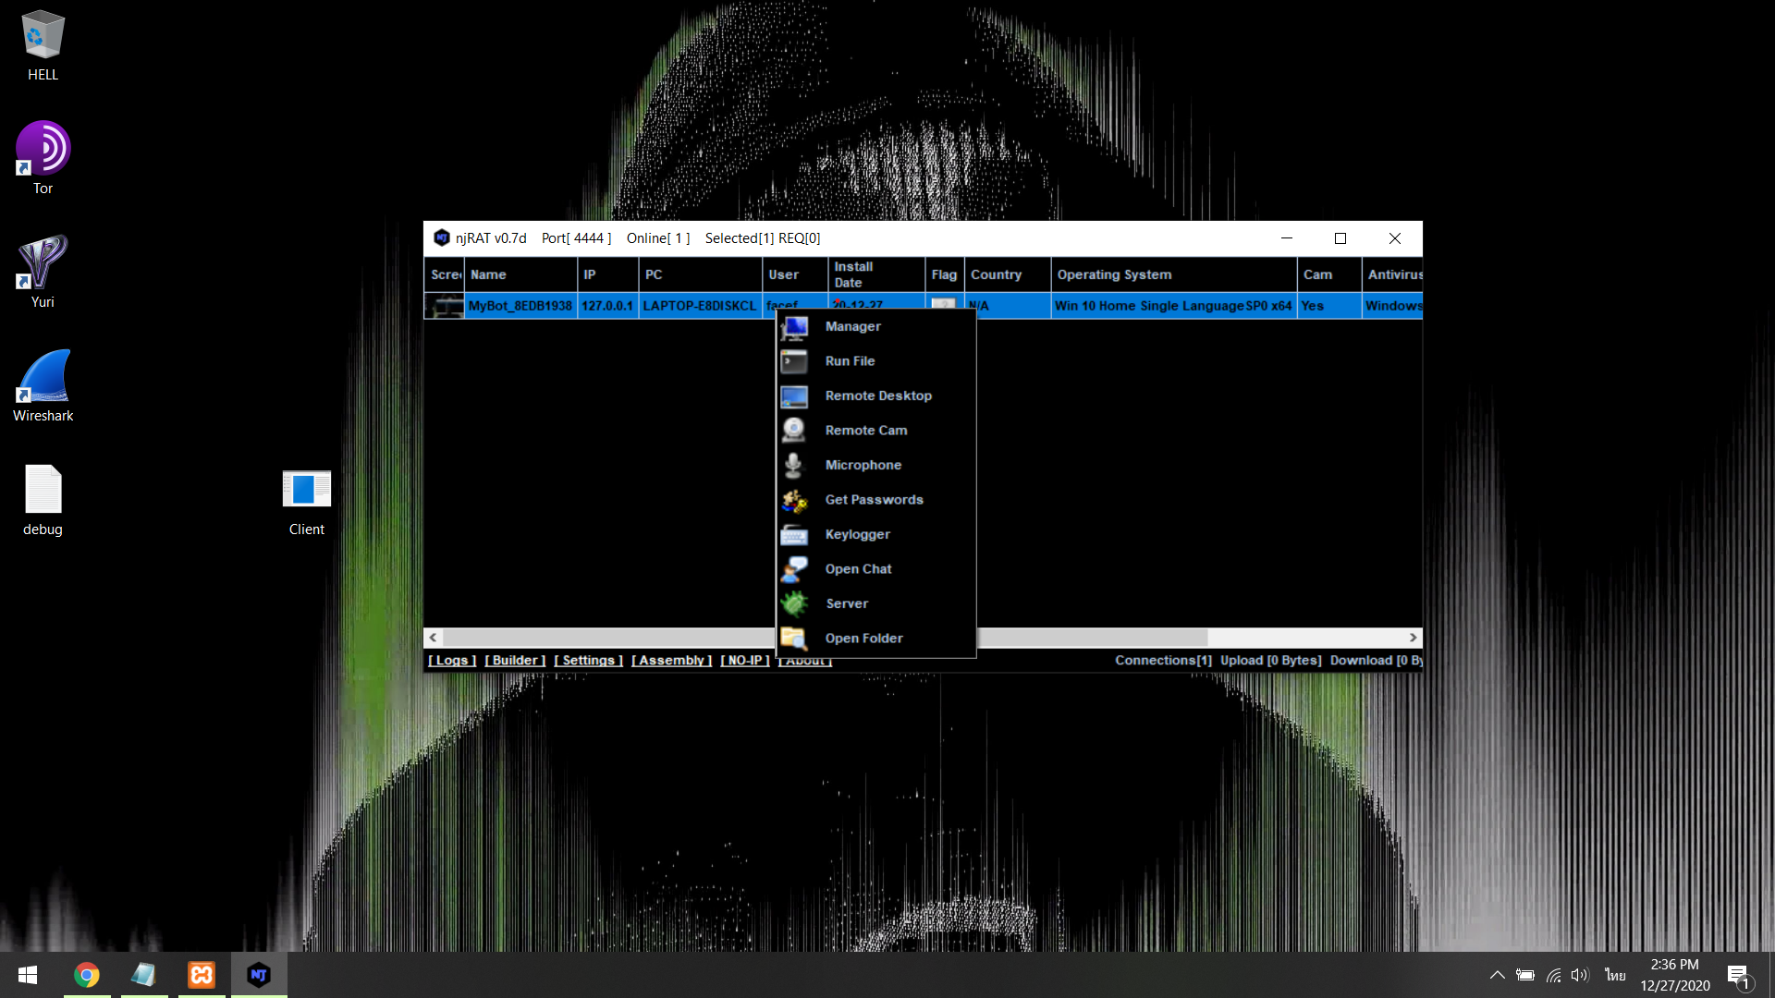This screenshot has height=998, width=1775.
Task: Open the Logs view
Action: point(451,660)
